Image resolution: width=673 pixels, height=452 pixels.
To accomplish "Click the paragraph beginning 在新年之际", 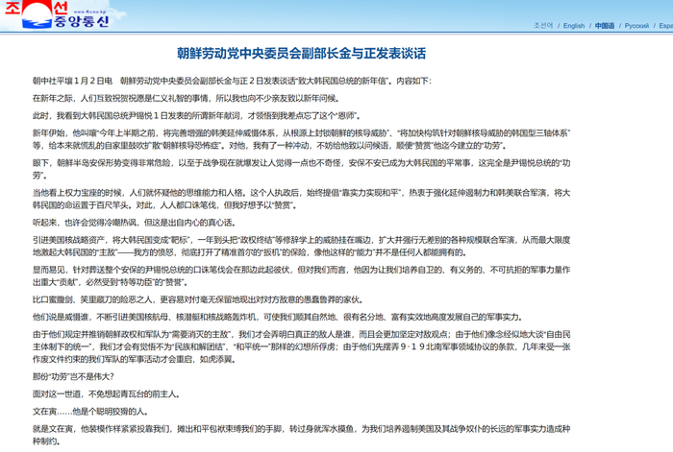I will click(187, 99).
